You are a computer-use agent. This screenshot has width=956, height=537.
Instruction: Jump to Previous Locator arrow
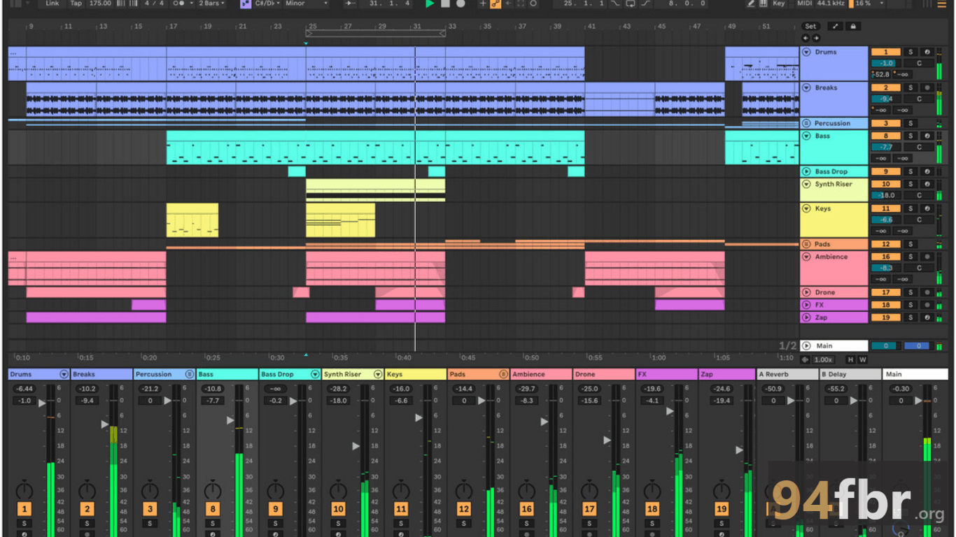[x=806, y=38]
